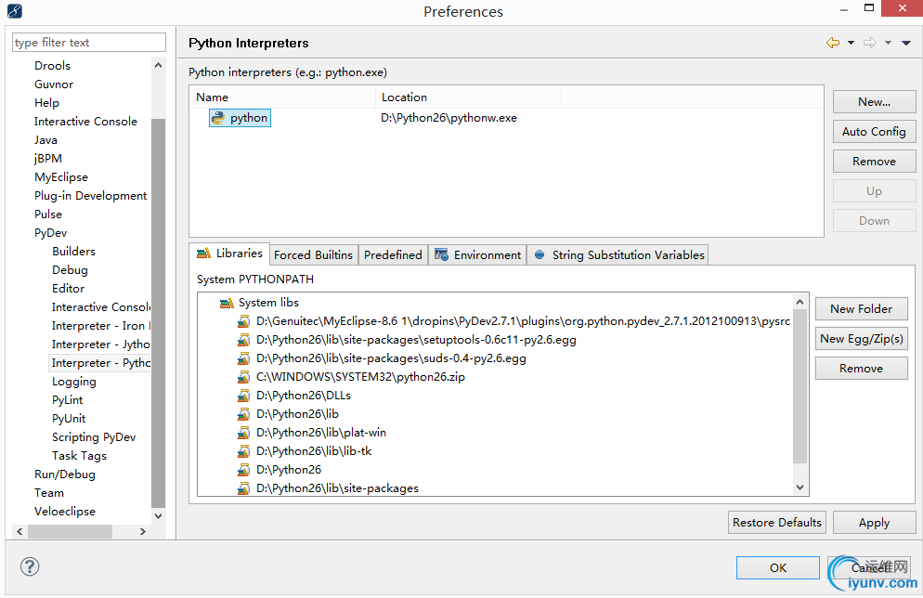Click the icon beside the pysrc library path
Screen dimensions: 923x598
click(243, 321)
